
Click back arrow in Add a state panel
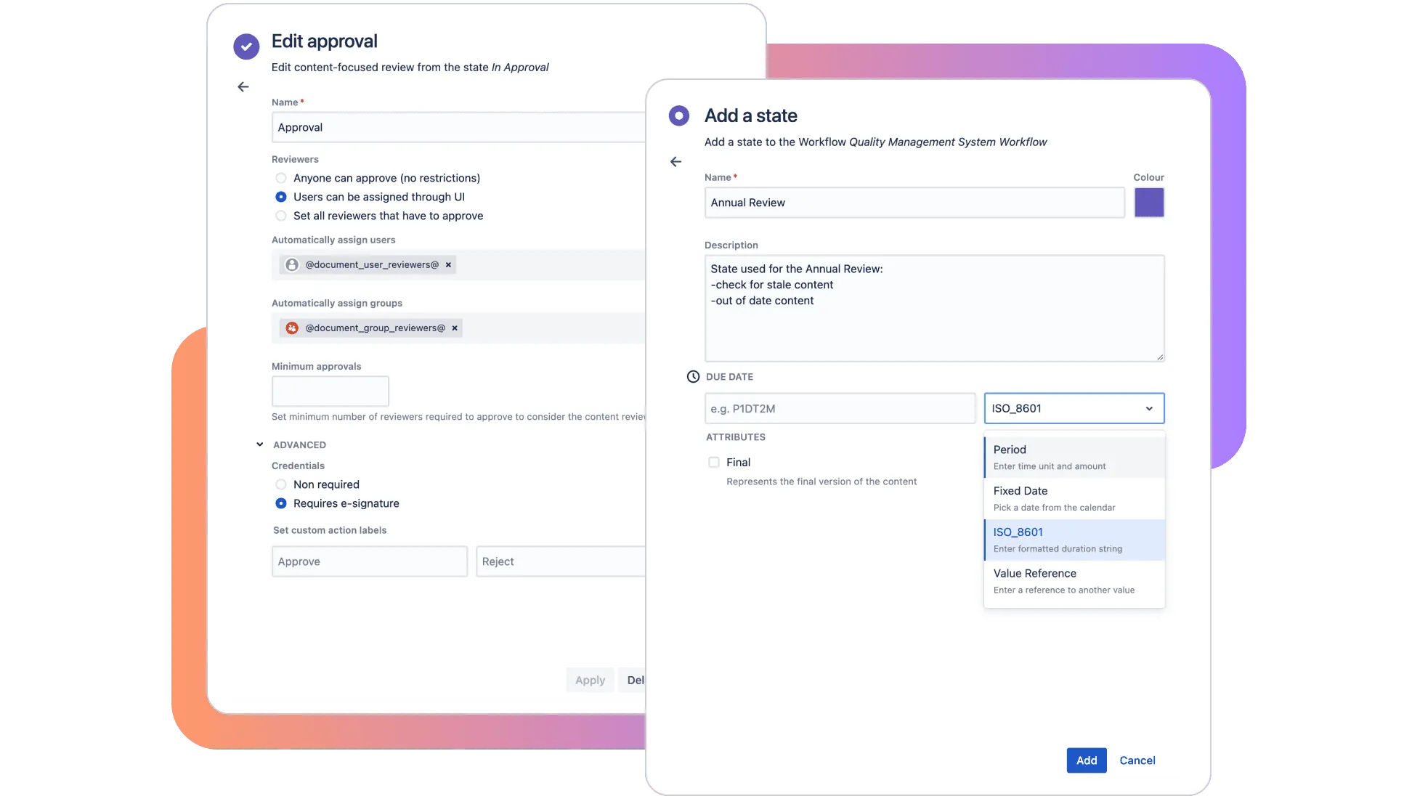point(675,162)
